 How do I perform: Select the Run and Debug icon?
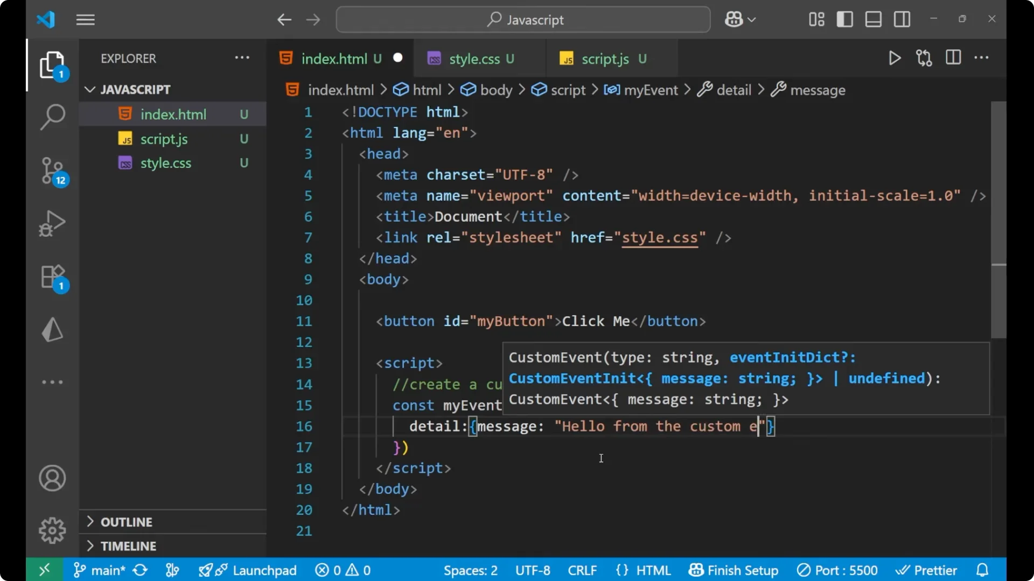(52, 223)
